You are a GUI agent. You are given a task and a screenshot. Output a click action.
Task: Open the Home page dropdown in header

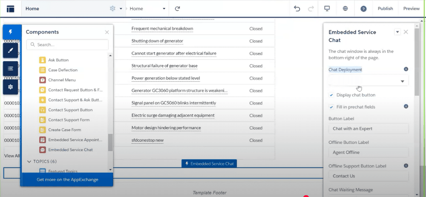tap(148, 9)
